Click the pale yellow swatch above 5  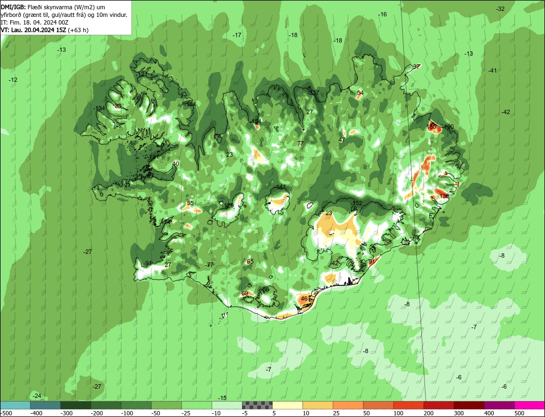pos(287,405)
